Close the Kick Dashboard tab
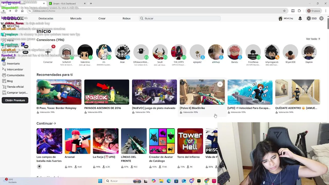Viewport: 329px width, 185px height. 85,3
